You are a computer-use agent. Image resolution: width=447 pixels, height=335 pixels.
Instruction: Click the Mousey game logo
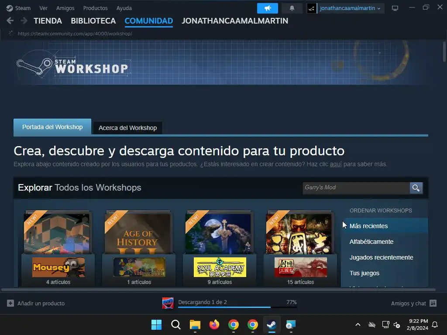pos(58,267)
